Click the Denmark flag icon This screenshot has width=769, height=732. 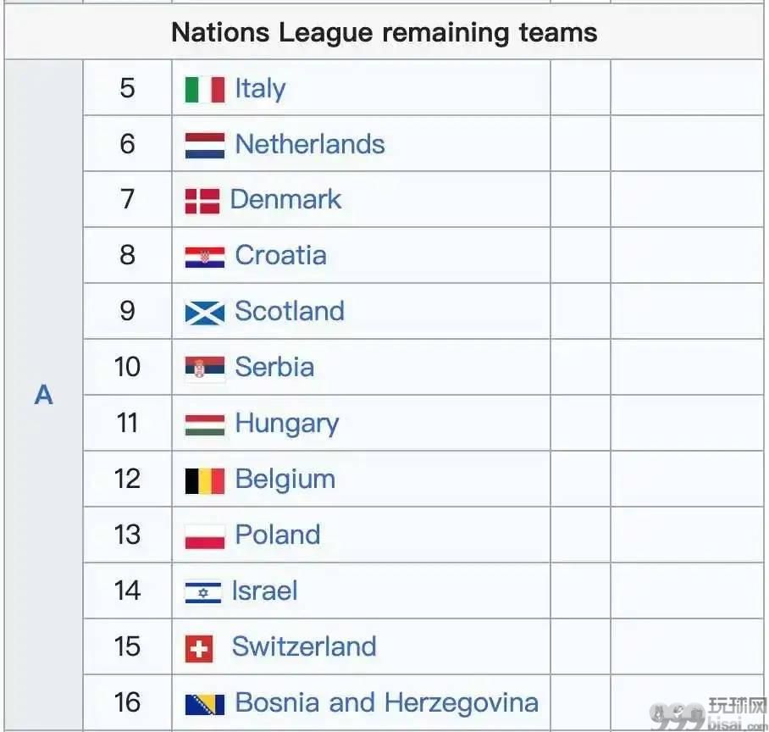point(202,202)
